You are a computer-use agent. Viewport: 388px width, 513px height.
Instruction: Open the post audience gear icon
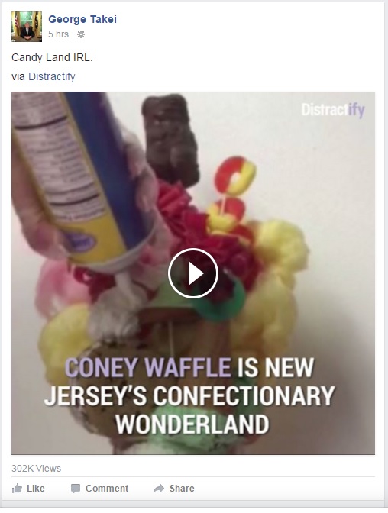(81, 34)
